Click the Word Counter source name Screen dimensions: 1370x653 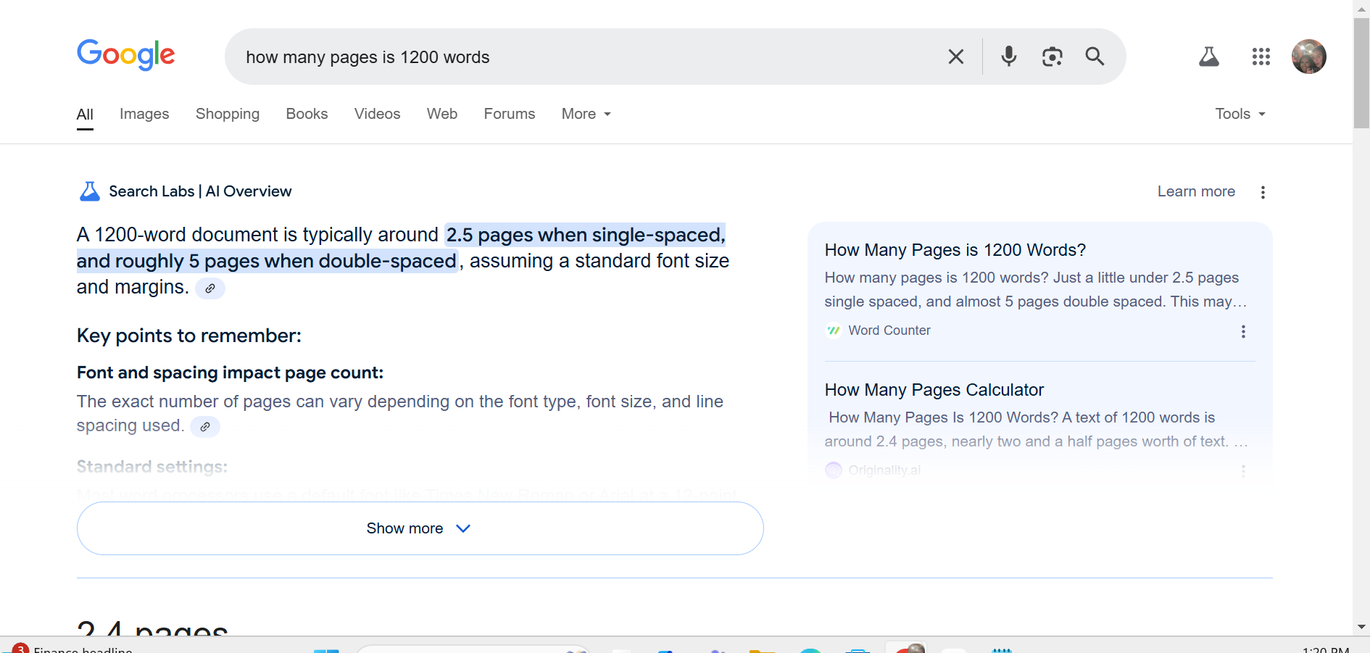pyautogui.click(x=889, y=330)
